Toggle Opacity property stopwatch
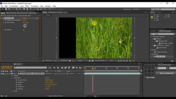Image resolution: width=176 pixels, height=99 pixels. coord(16,89)
